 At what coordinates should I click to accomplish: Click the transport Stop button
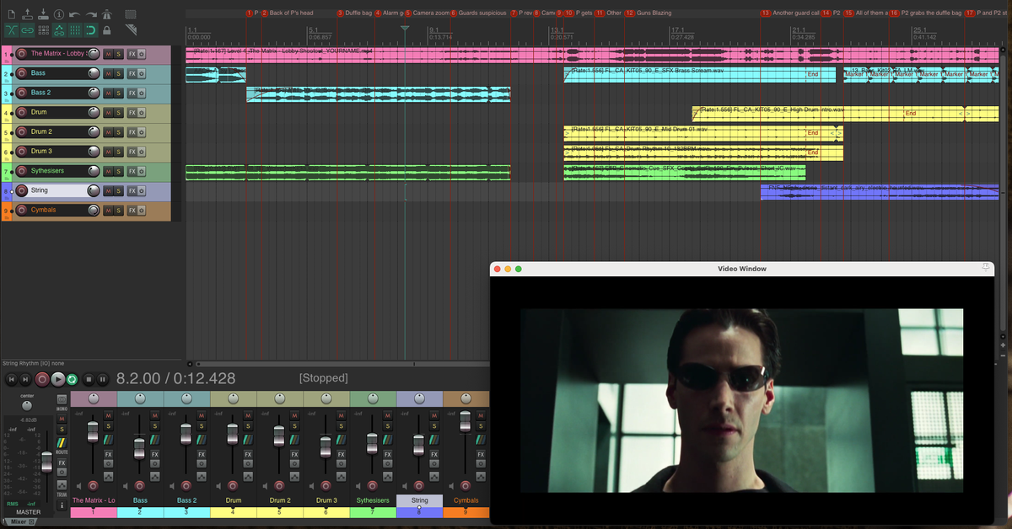pos(88,380)
